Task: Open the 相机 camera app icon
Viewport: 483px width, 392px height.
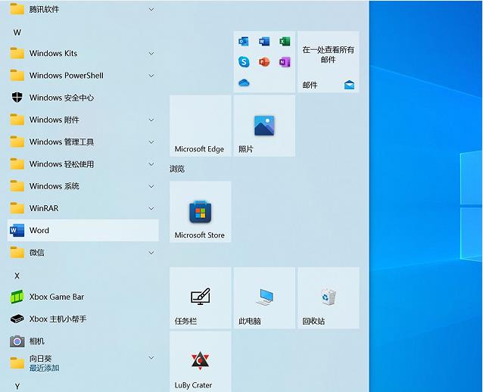Action: coord(17,341)
